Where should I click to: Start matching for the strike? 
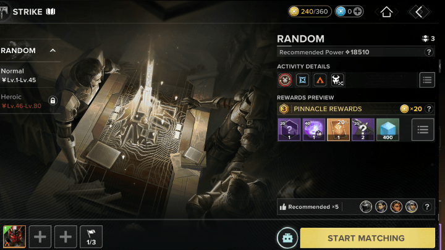pyautogui.click(x=367, y=238)
